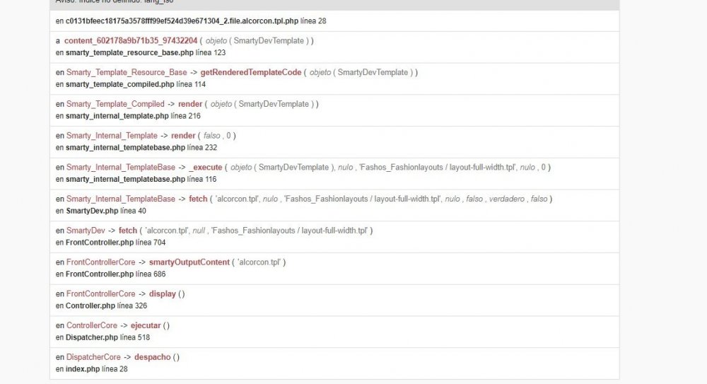The width and height of the screenshot is (707, 384).
Task: Click the getRenderedTemplateCode method name
Action: pyautogui.click(x=251, y=72)
